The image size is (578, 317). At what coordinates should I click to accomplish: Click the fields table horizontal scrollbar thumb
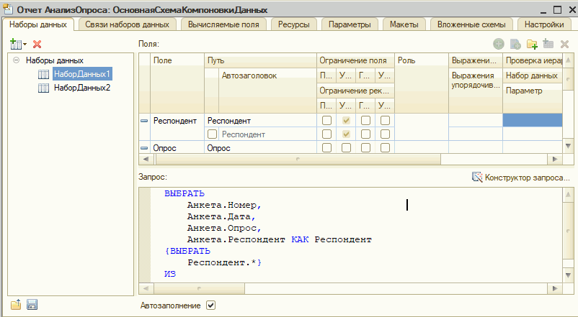tap(298, 160)
